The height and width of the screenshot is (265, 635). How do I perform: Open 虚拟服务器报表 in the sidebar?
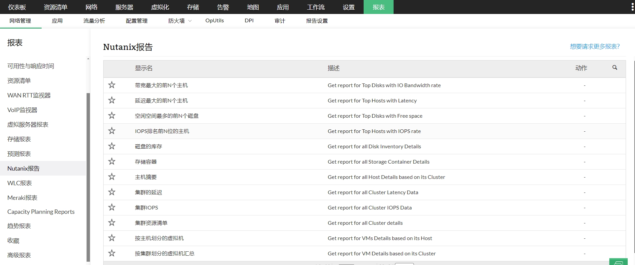click(x=28, y=124)
